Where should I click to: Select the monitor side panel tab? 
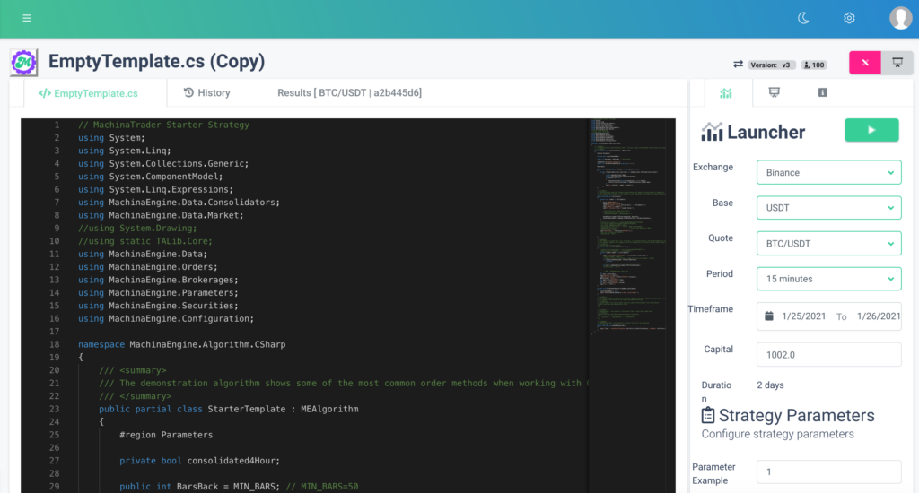pos(775,92)
